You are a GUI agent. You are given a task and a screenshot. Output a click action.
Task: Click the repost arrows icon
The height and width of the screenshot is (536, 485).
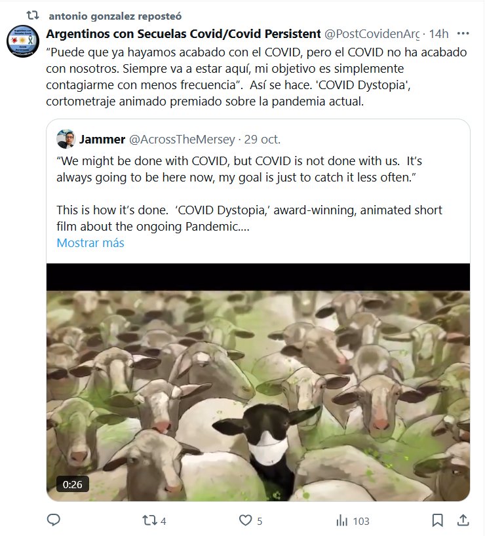(x=149, y=520)
